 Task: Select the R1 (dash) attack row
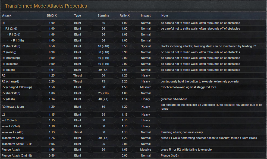click(x=134, y=70)
